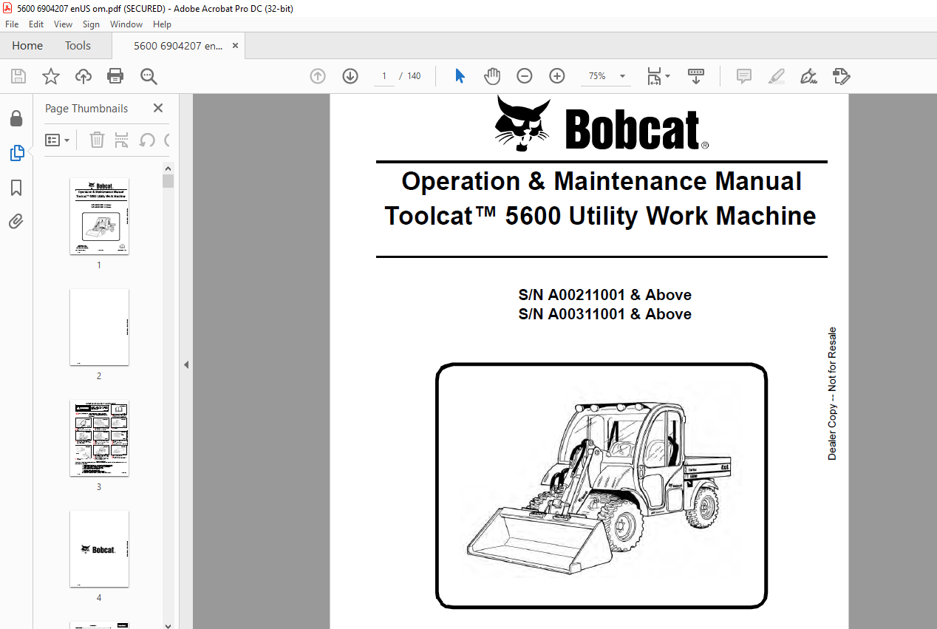Select page 1 thumbnail
The image size is (937, 629).
pos(99,216)
